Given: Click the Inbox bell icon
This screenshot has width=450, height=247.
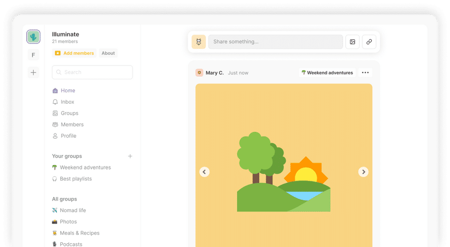Looking at the screenshot, I should click(x=55, y=102).
